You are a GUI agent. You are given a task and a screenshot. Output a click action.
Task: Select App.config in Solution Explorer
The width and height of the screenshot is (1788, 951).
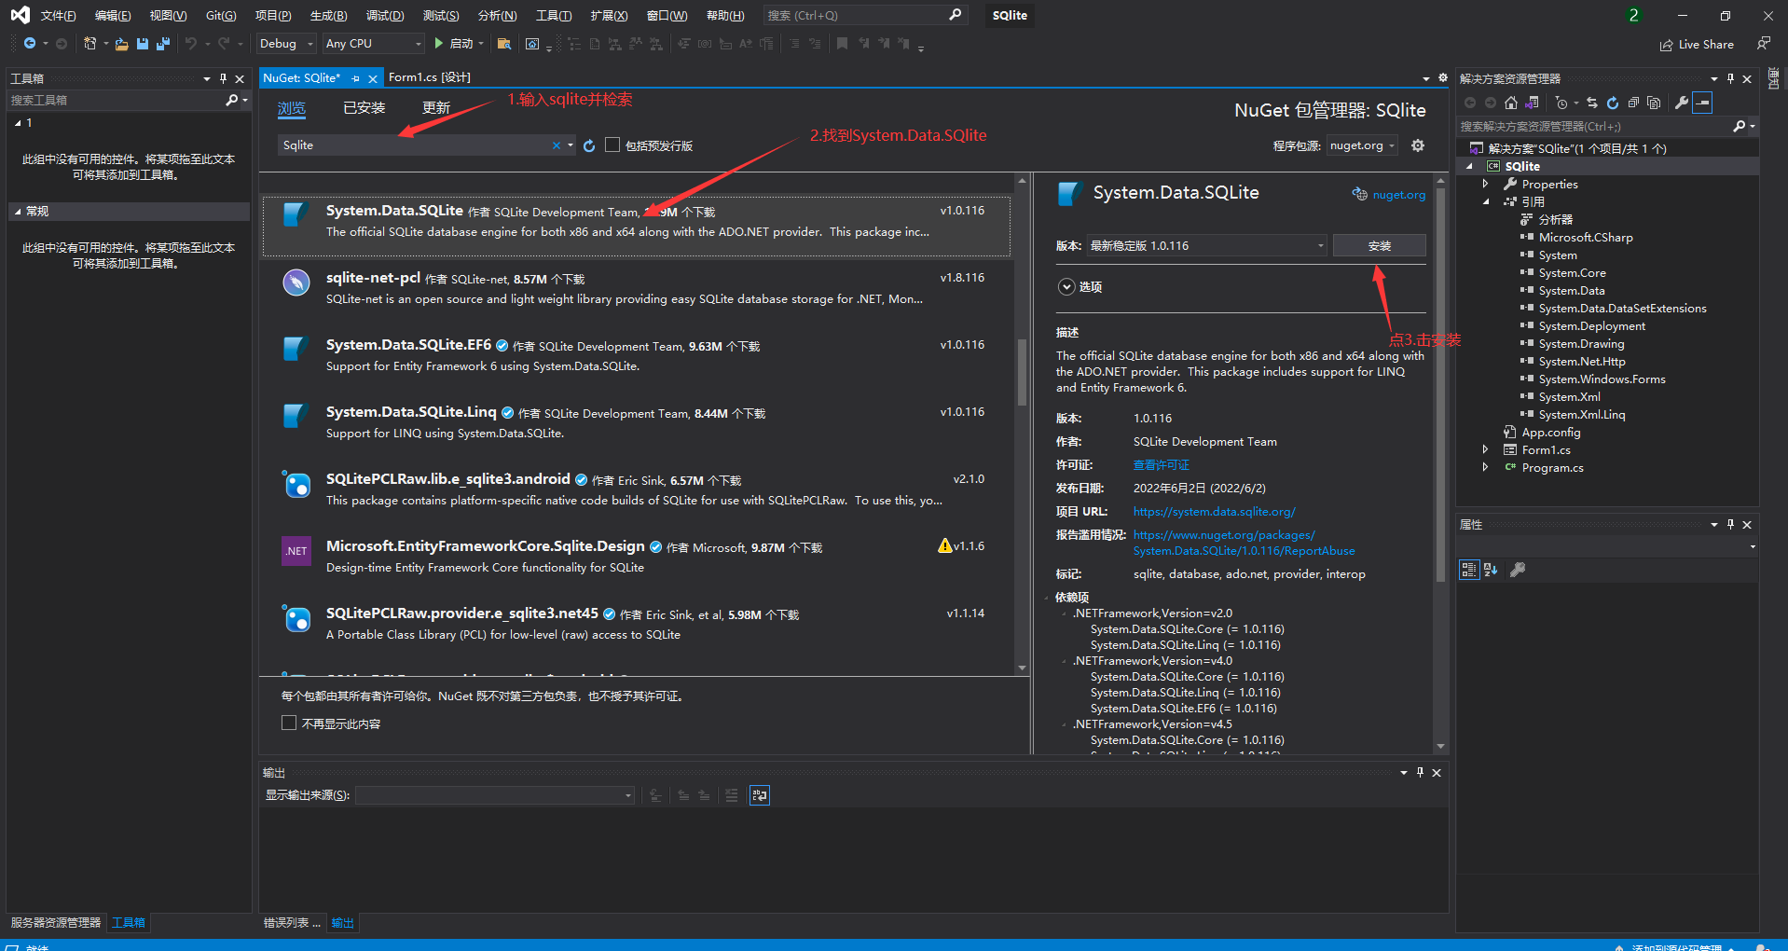(x=1550, y=433)
